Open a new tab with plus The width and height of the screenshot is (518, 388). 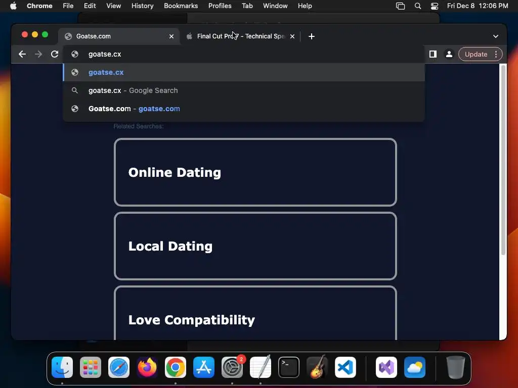click(x=312, y=36)
